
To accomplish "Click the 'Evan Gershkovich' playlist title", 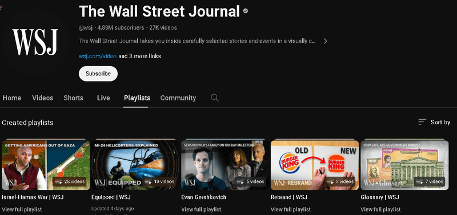I will (x=204, y=197).
